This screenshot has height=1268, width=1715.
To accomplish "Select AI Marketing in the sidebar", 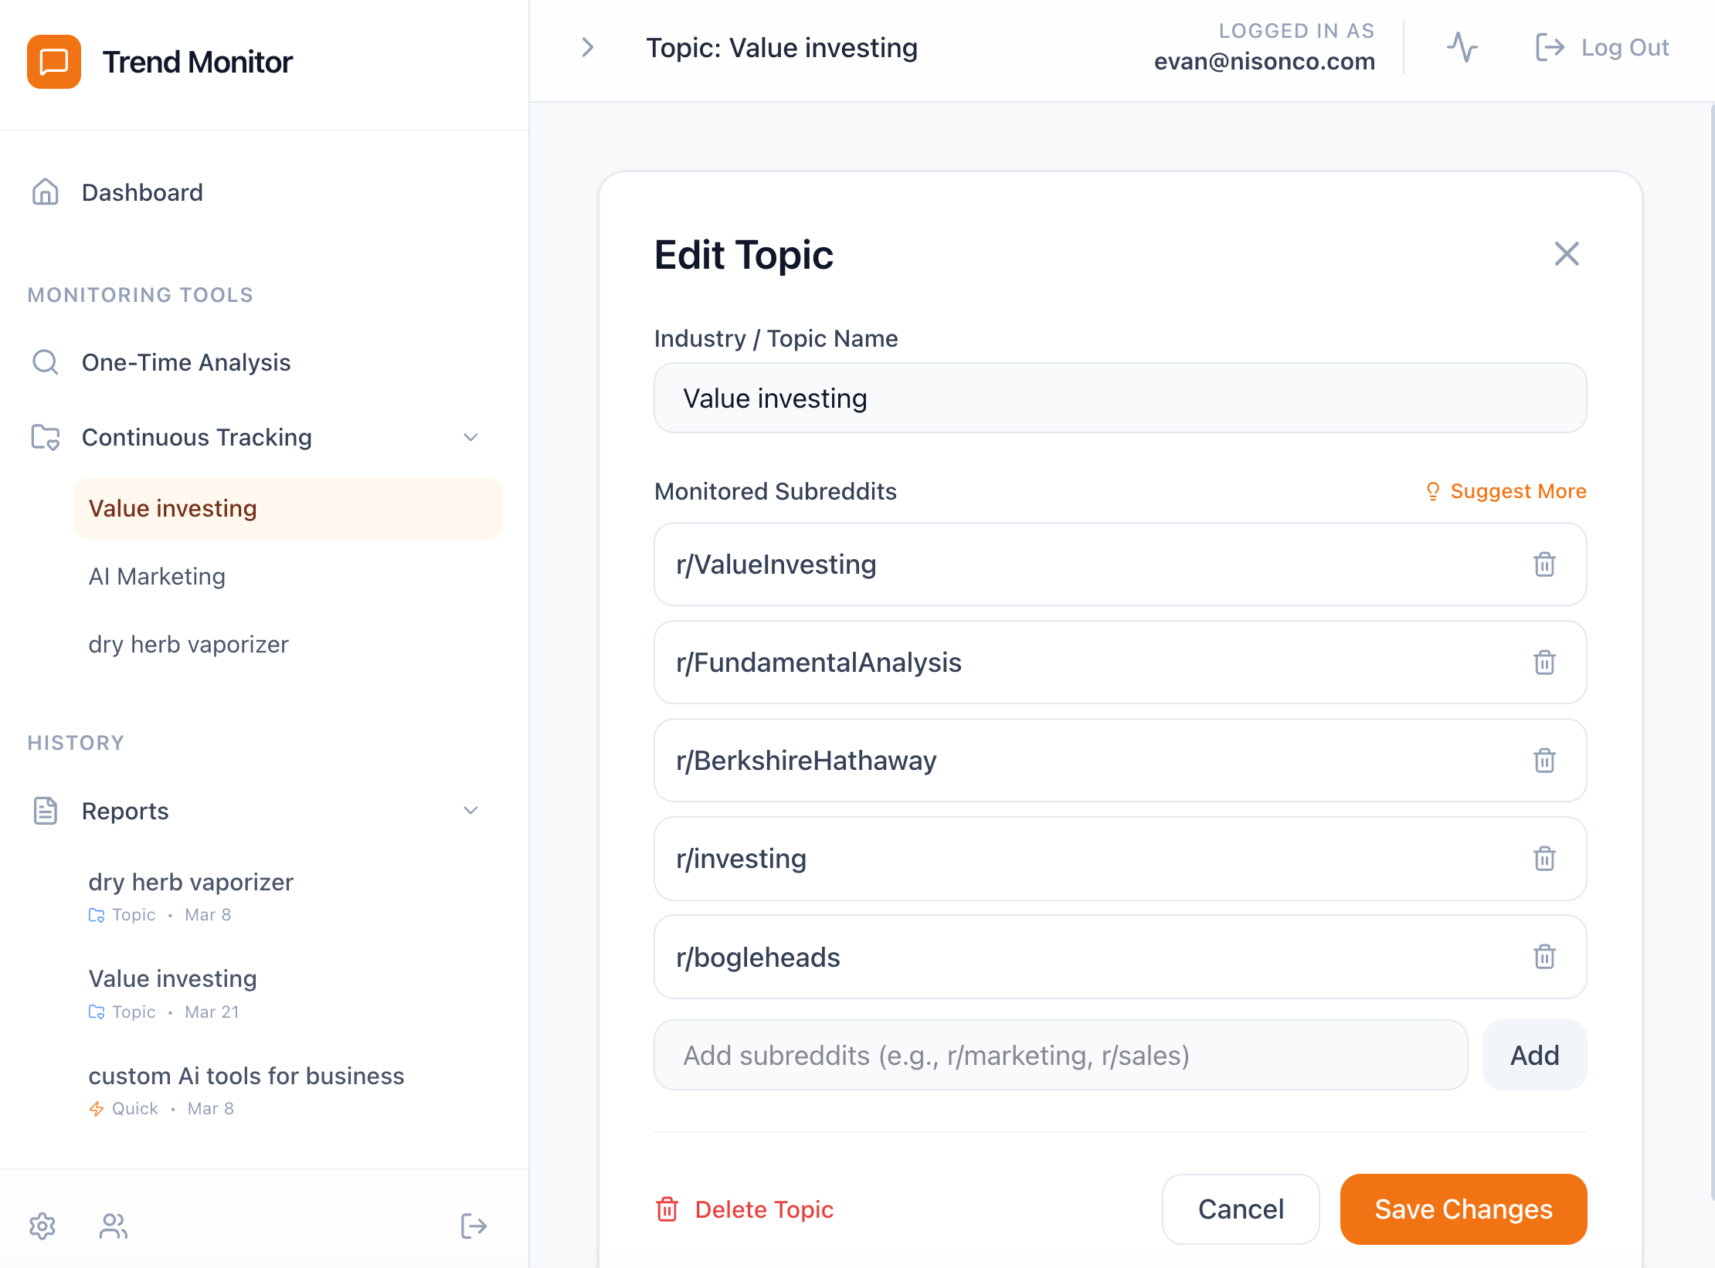I will (157, 576).
